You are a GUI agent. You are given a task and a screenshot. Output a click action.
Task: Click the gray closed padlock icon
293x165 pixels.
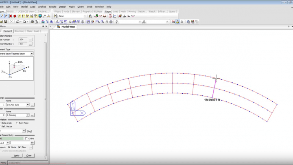coord(182,22)
